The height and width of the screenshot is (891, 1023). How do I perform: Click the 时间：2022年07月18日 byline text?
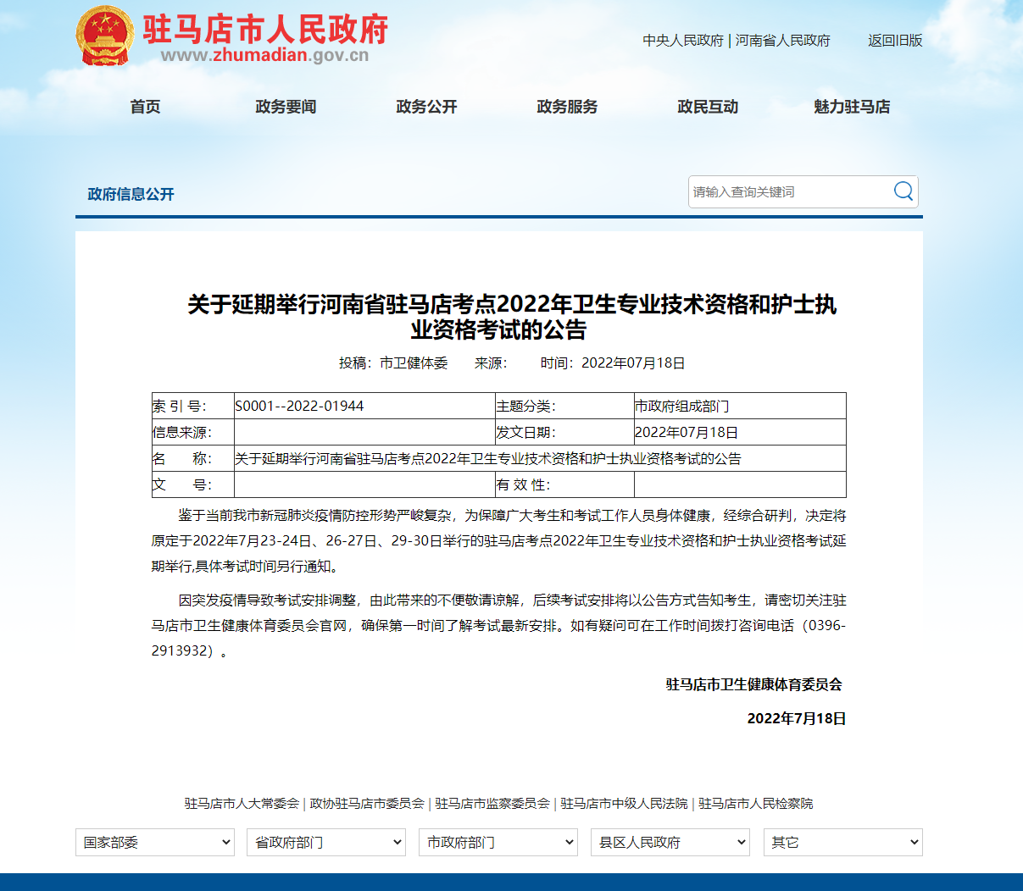613,363
